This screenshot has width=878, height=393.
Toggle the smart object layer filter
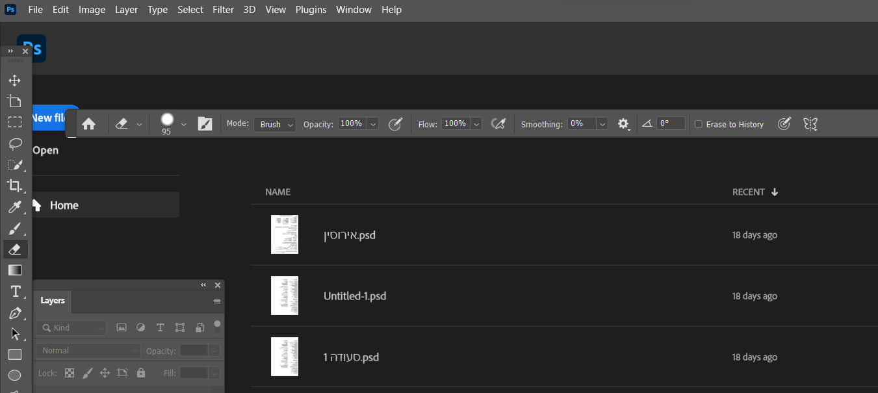click(x=200, y=328)
